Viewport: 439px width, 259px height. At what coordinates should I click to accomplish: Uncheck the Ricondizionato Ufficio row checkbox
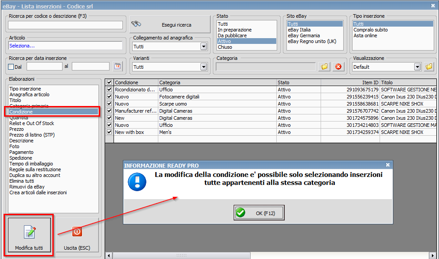click(109, 89)
